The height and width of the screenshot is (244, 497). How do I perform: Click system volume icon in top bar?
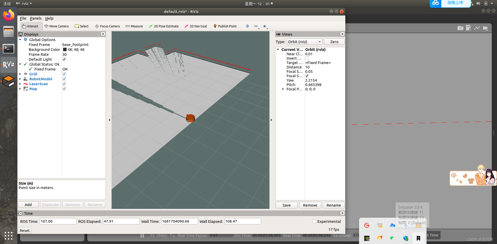click(478, 3)
